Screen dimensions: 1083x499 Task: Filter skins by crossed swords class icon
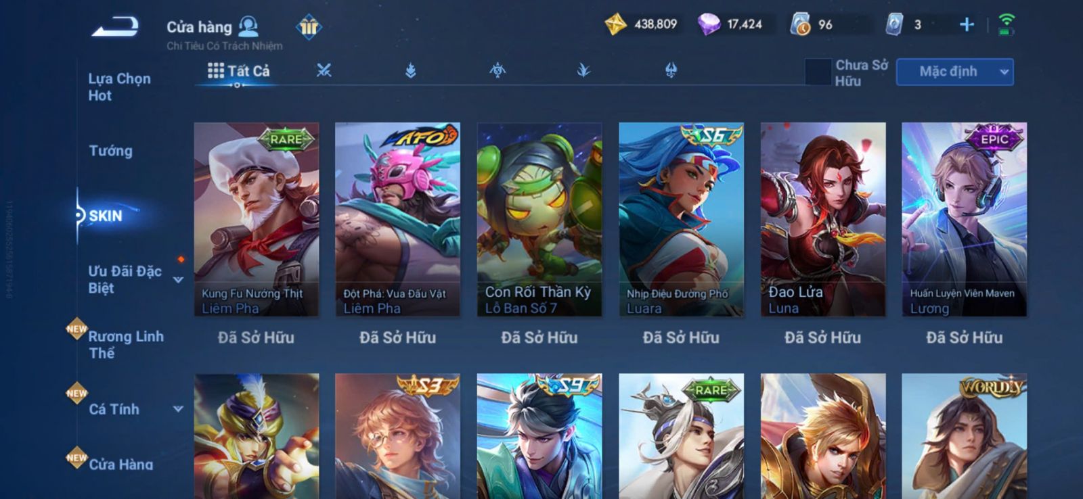click(324, 70)
